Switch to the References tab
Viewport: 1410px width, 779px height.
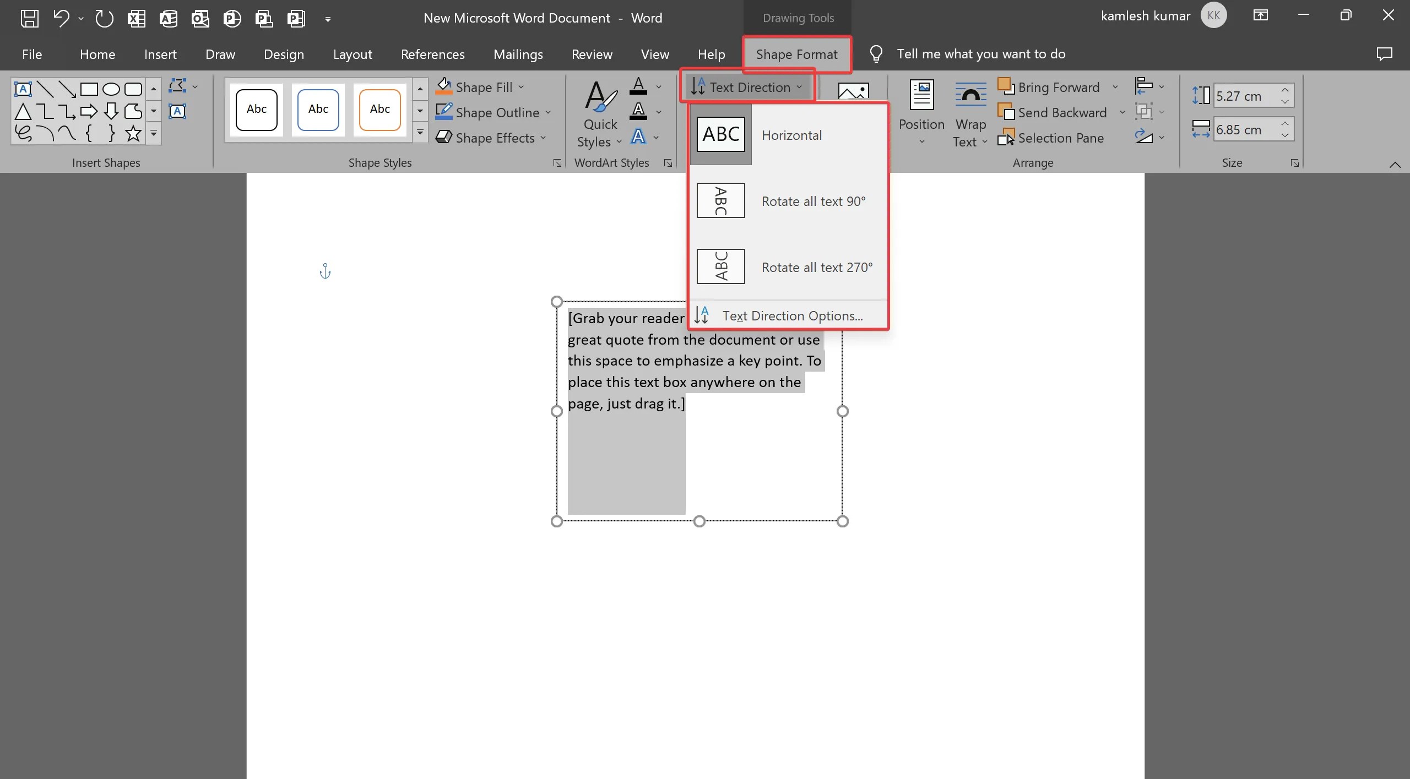432,54
